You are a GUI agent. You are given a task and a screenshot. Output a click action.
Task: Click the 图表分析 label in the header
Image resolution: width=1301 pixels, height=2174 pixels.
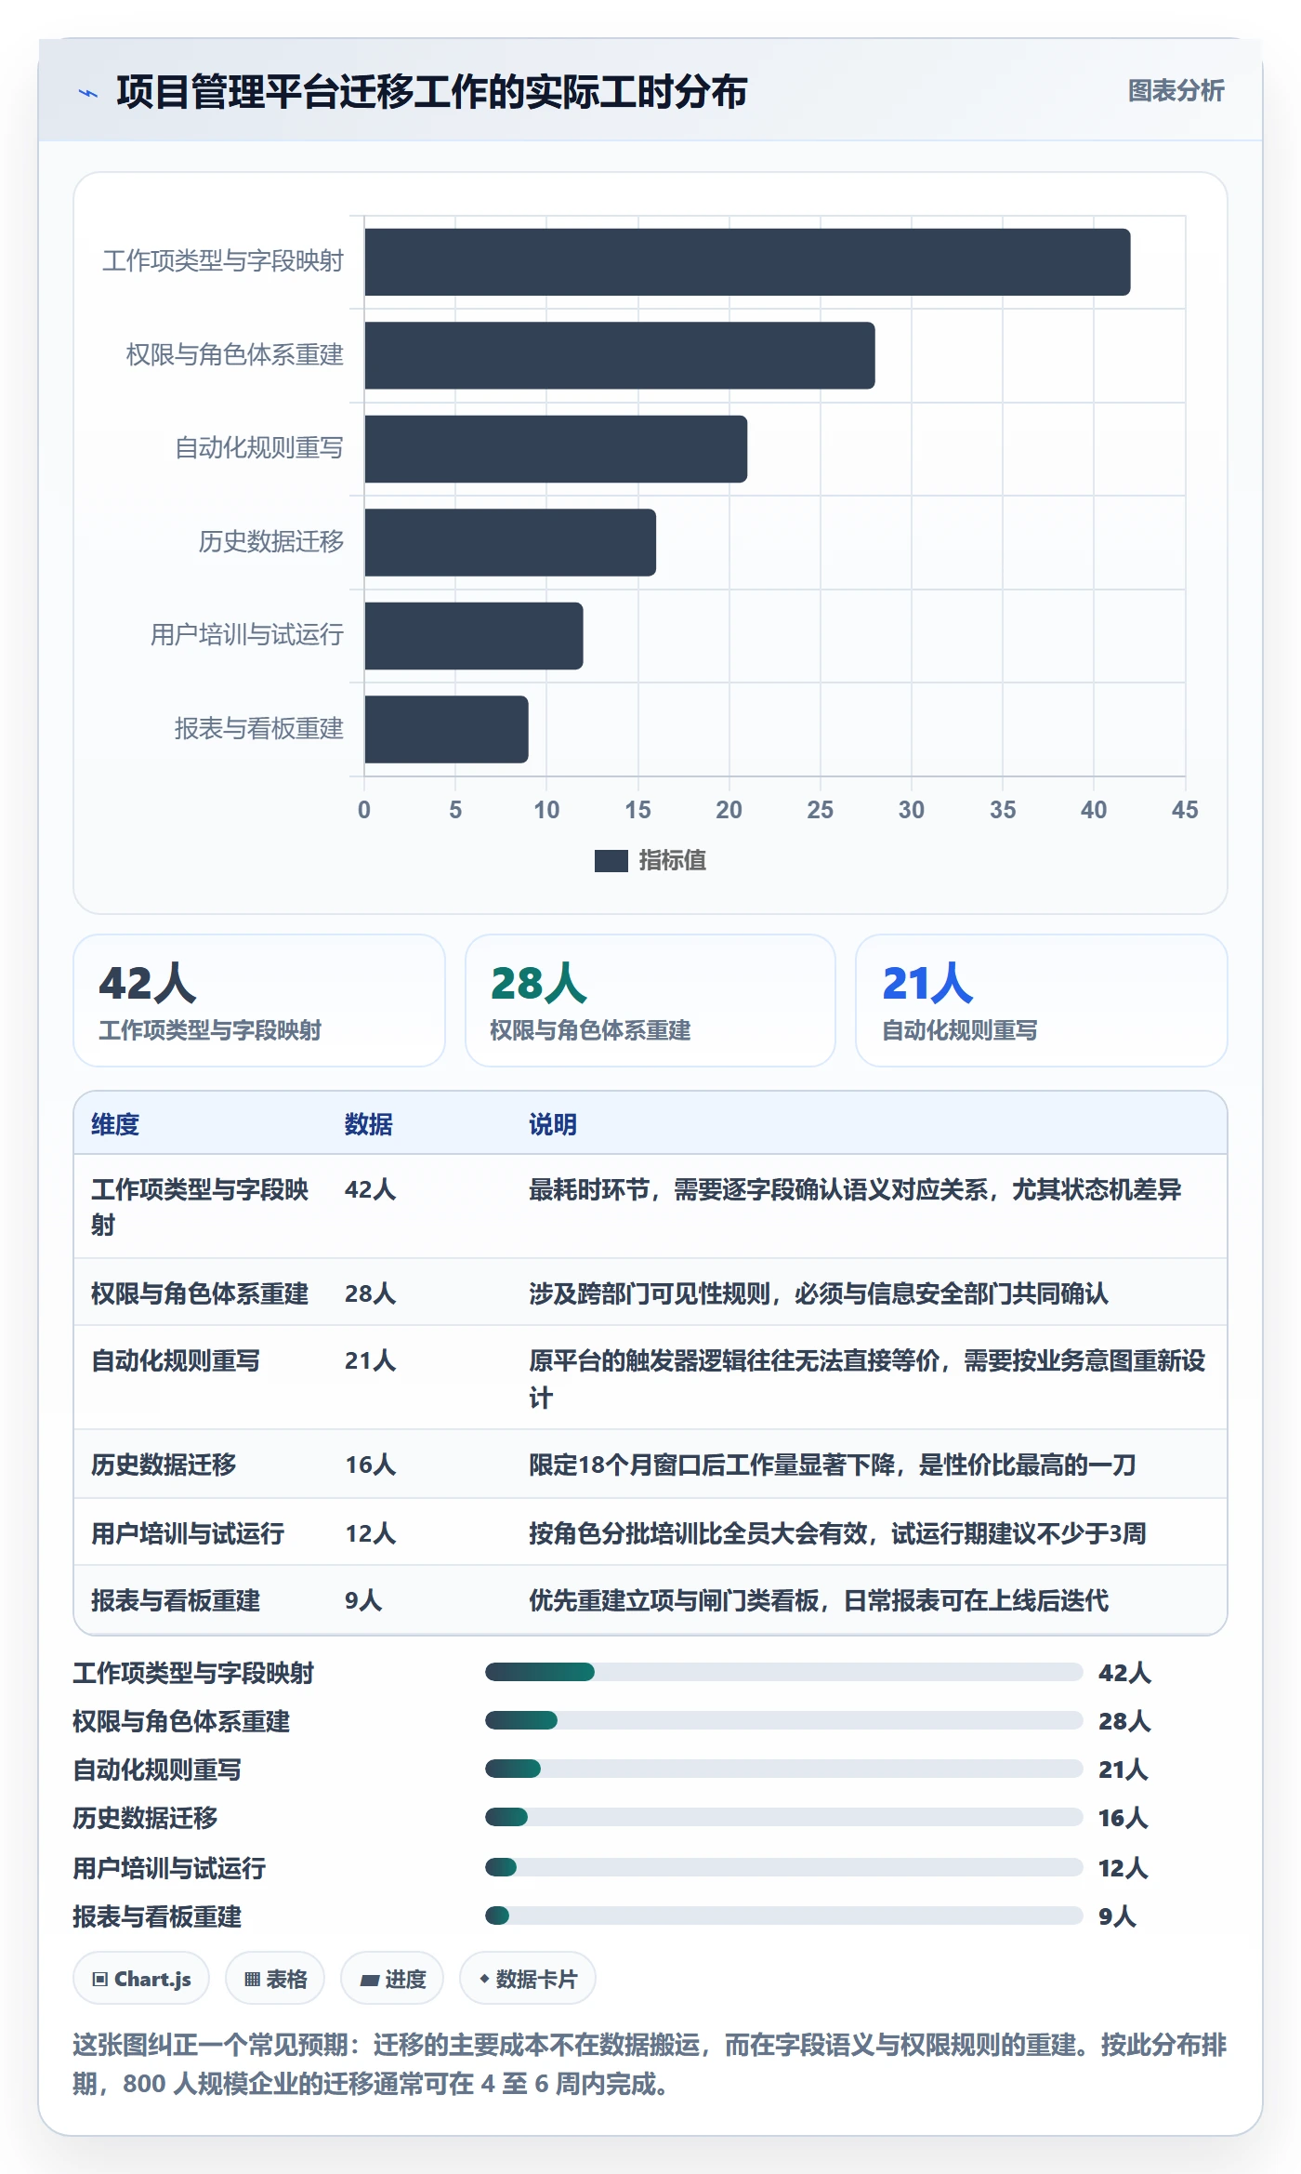(x=1176, y=91)
